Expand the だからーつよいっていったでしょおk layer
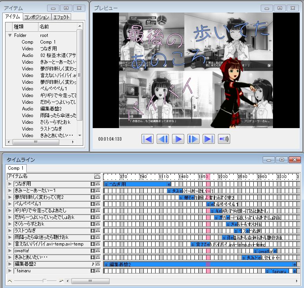This screenshot has height=288, width=304. tap(10, 217)
